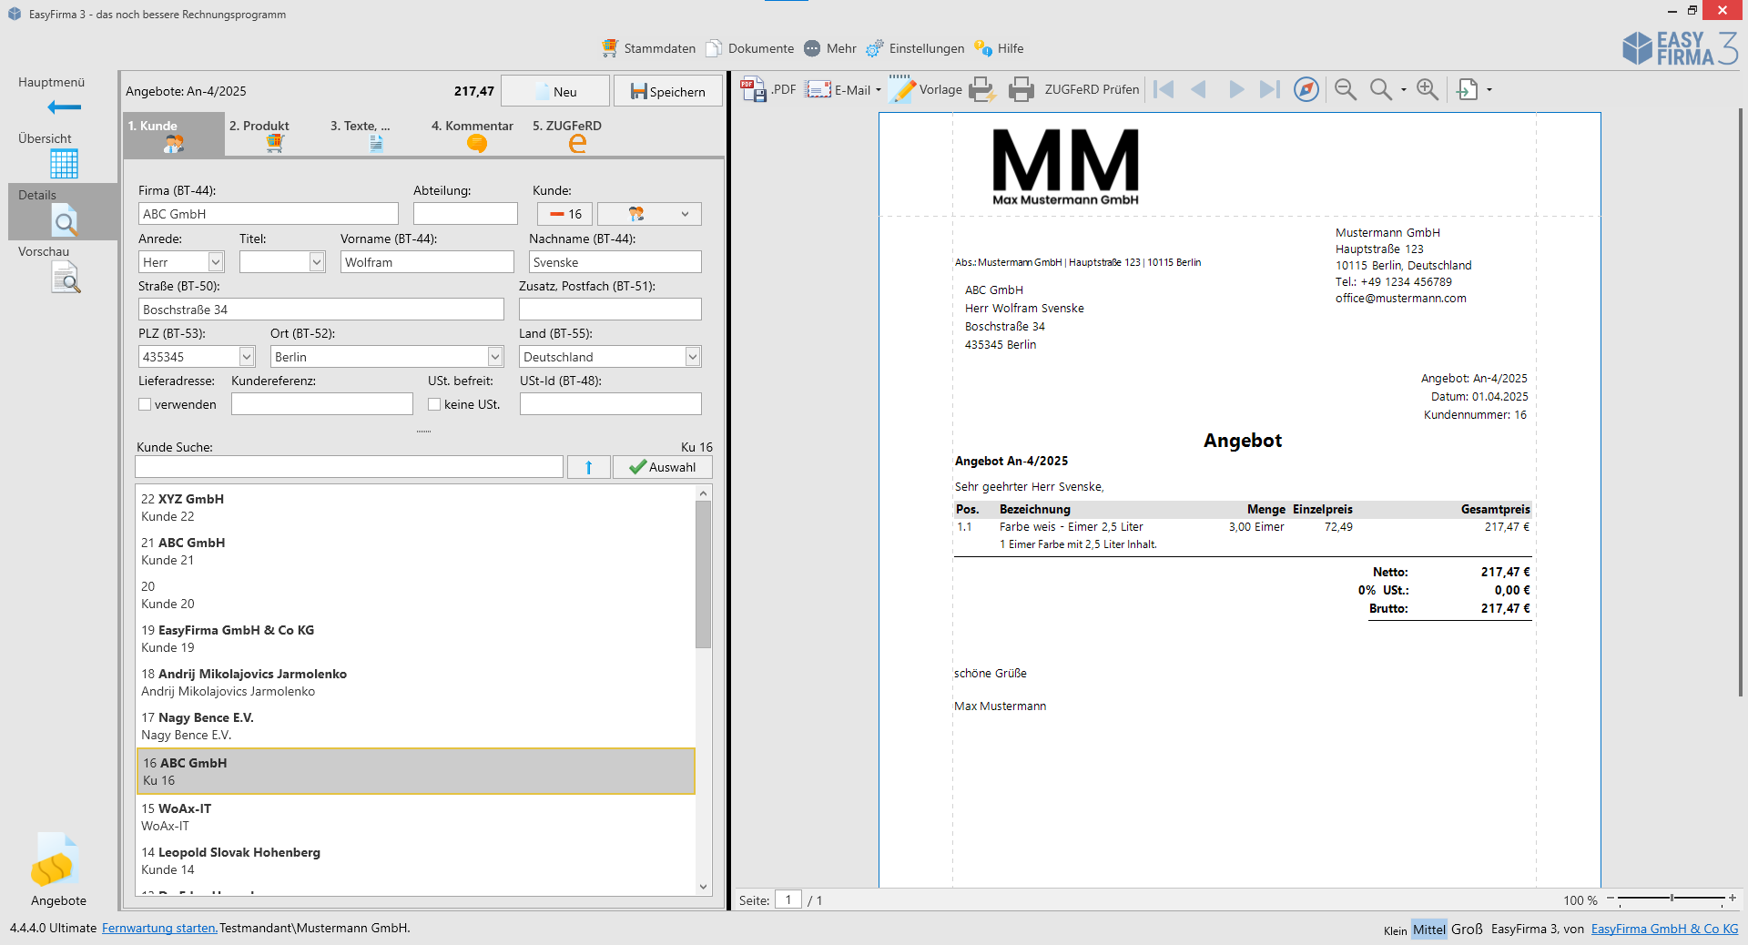Send document via E-Mail

[838, 89]
